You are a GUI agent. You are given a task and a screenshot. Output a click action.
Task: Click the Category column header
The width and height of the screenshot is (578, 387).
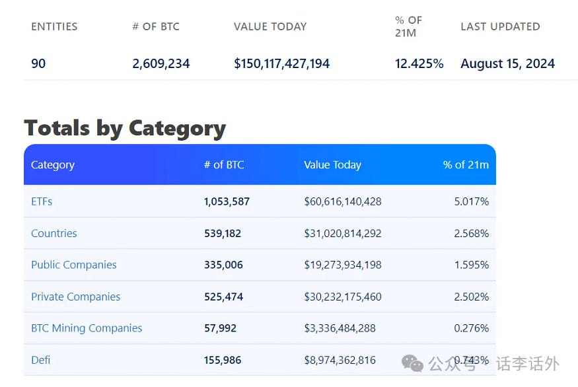(x=53, y=164)
